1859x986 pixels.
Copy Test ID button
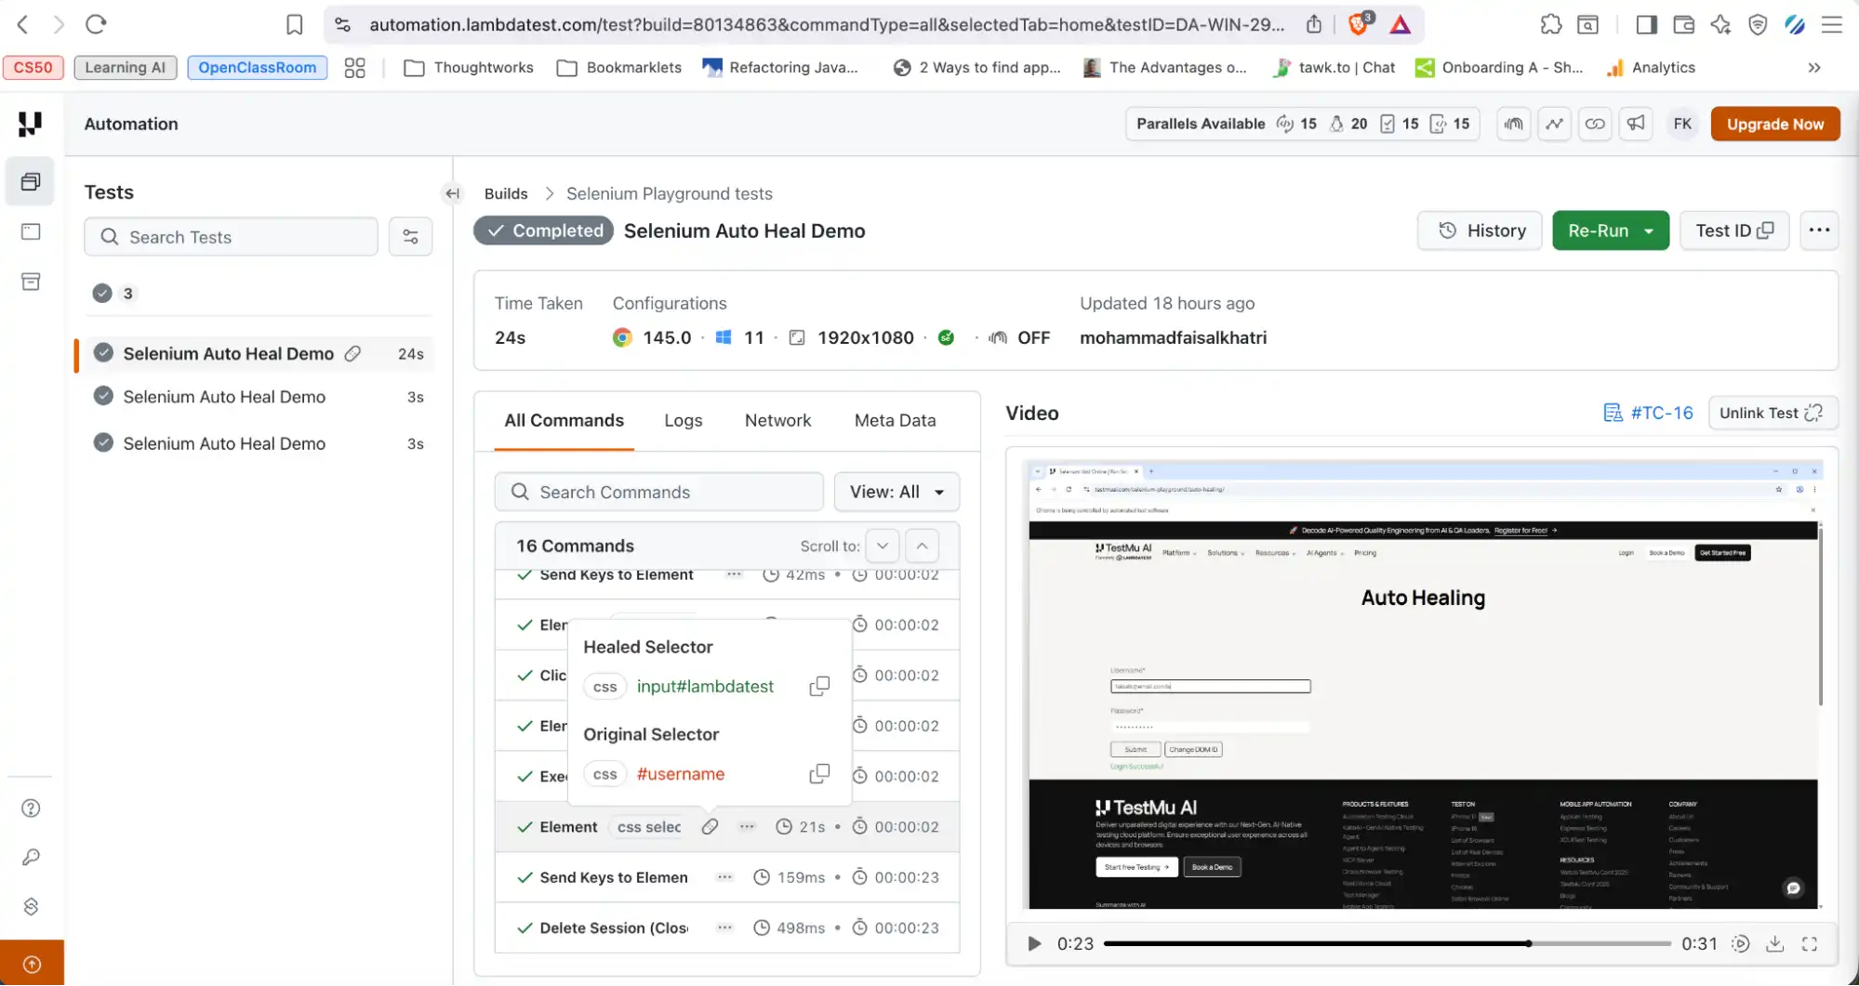(1734, 230)
